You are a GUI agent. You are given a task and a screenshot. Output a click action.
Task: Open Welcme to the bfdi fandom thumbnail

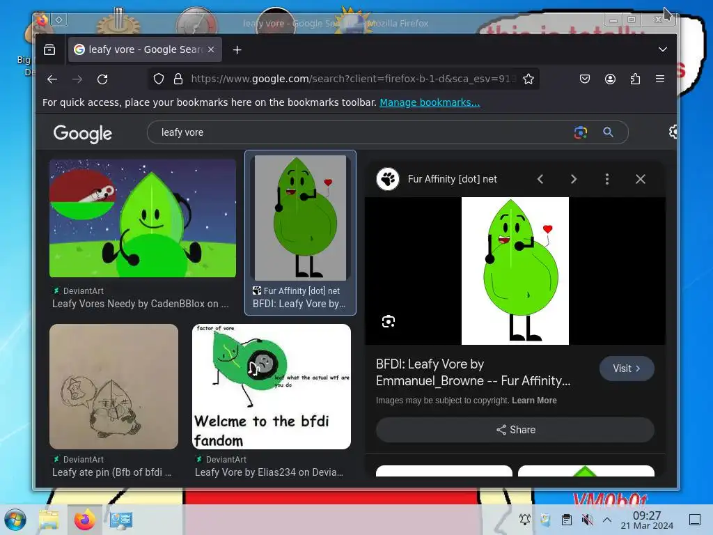coord(272,387)
